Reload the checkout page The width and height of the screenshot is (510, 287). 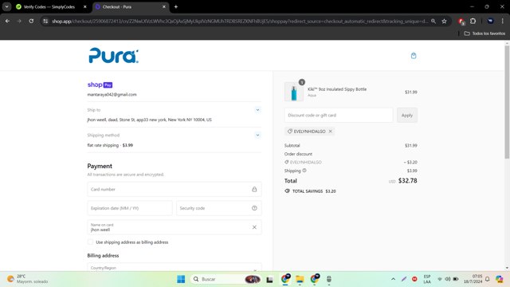[31, 22]
